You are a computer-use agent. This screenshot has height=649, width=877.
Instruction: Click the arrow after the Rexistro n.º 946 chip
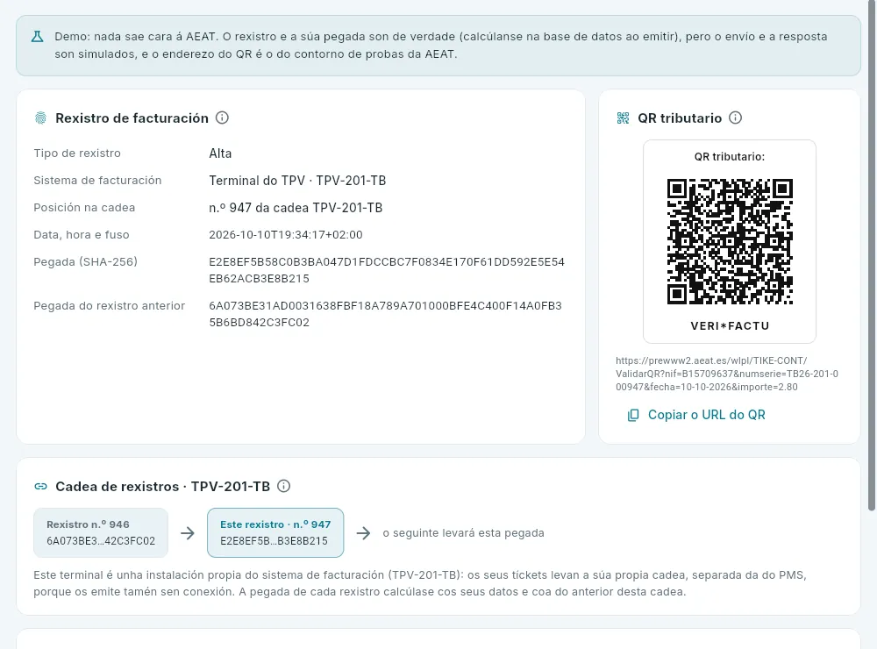tap(188, 533)
